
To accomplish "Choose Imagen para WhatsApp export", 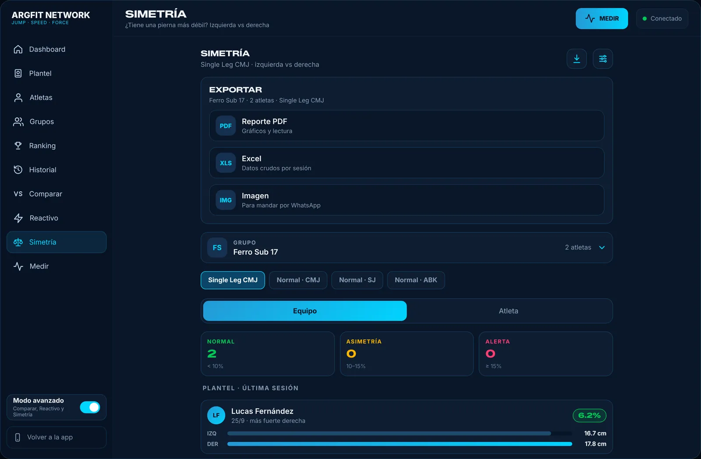I will pos(407,200).
